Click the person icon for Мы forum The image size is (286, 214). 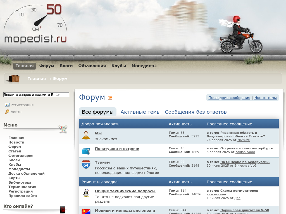[86, 135]
